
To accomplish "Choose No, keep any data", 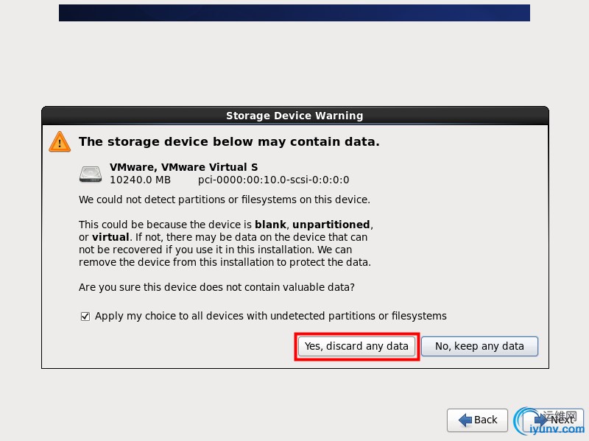I will coord(480,346).
